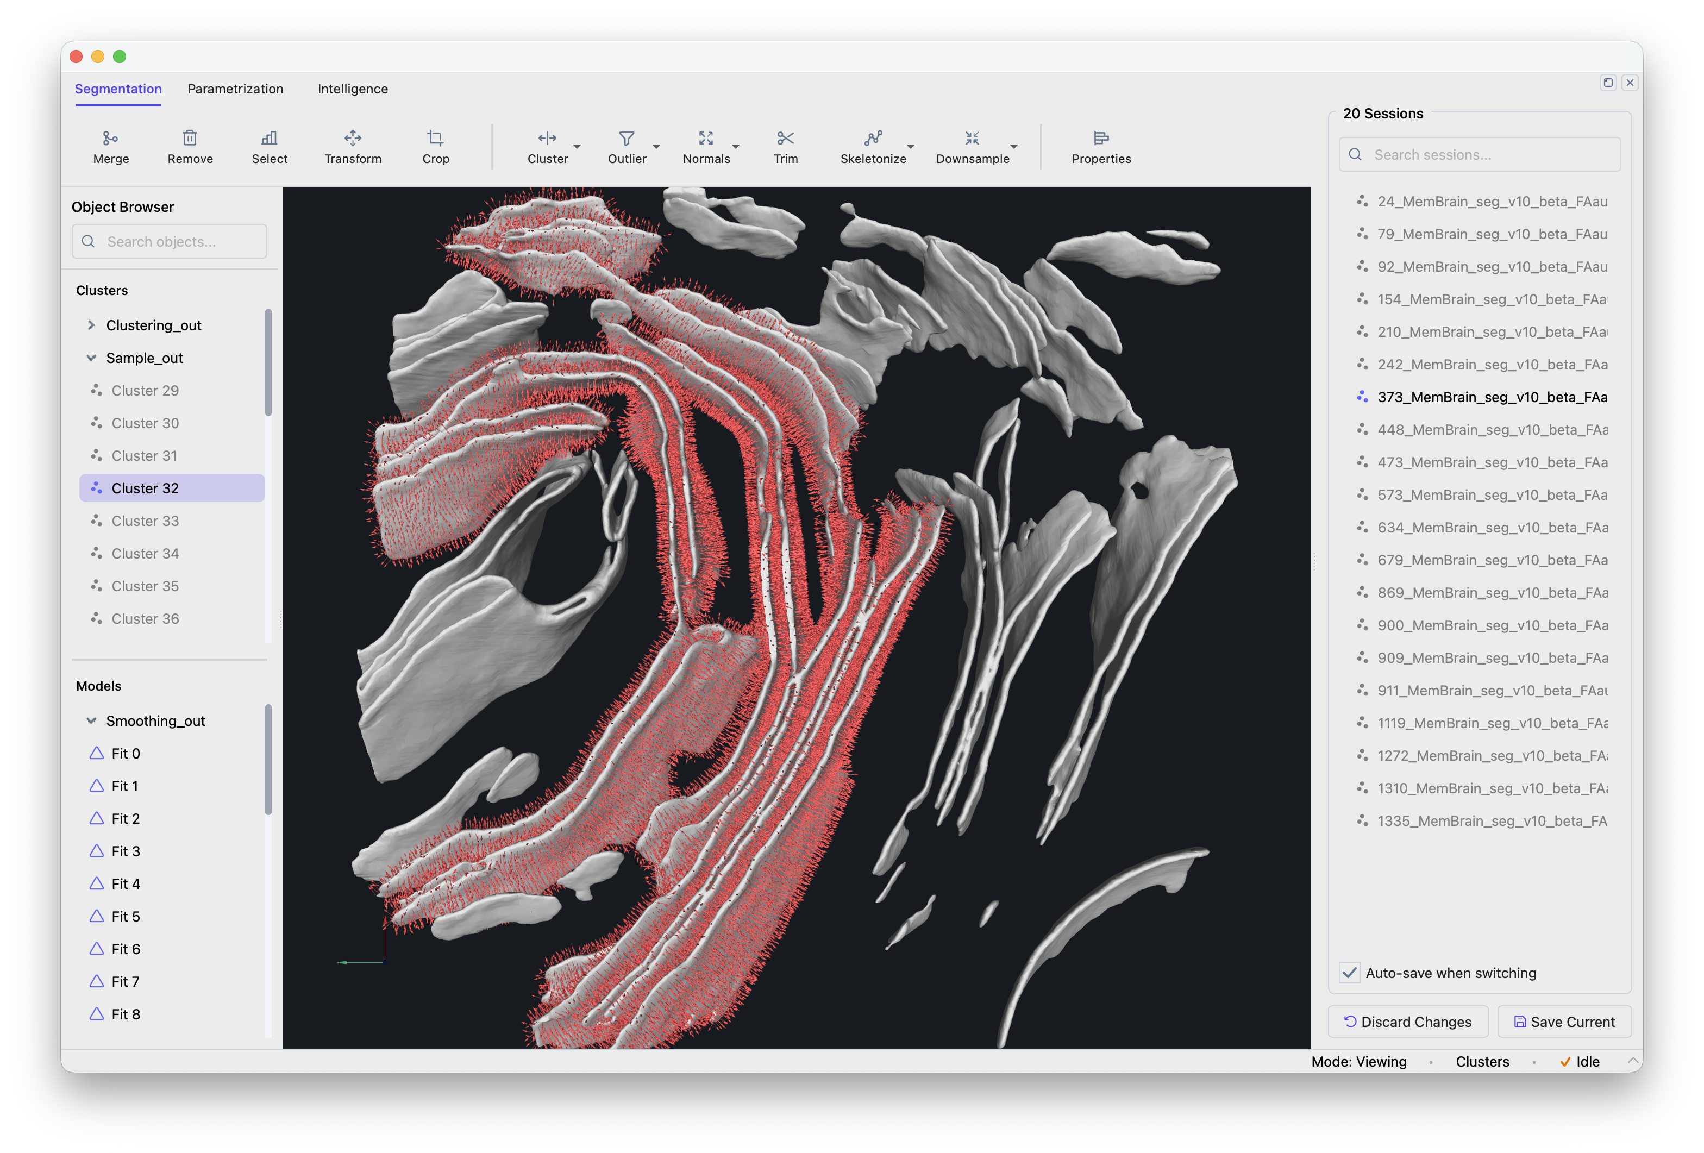Expand the Clustering_out group
Screen dimensions: 1704x1153
tap(92, 325)
